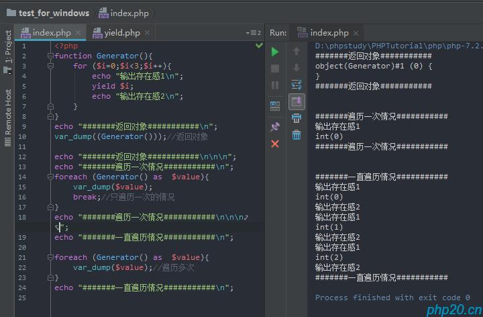This screenshot has width=483, height=317.
Task: Collapse the for loop fold marker on line 3
Action: pyautogui.click(x=50, y=66)
